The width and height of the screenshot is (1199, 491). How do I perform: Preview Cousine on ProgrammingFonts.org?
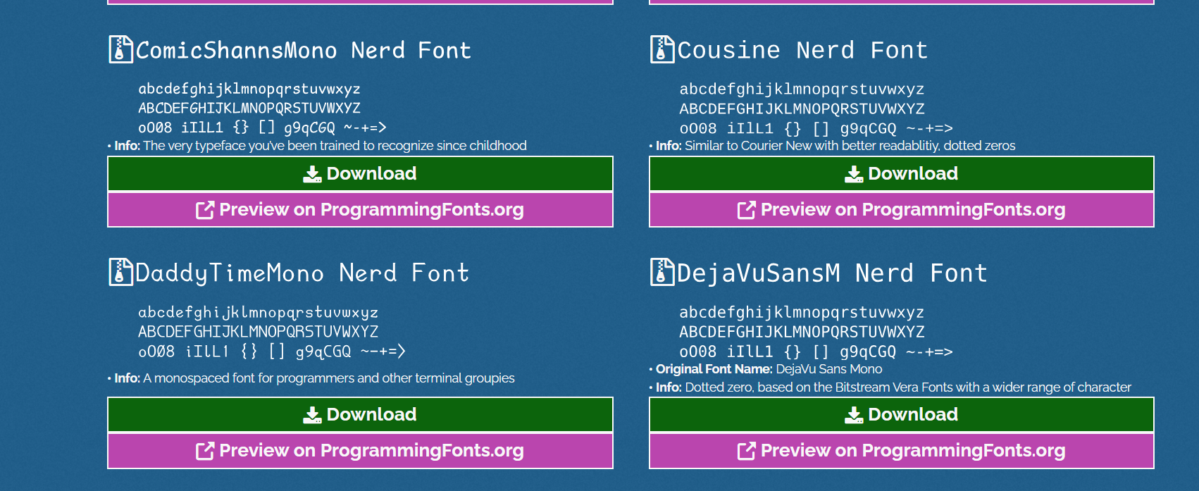(902, 210)
